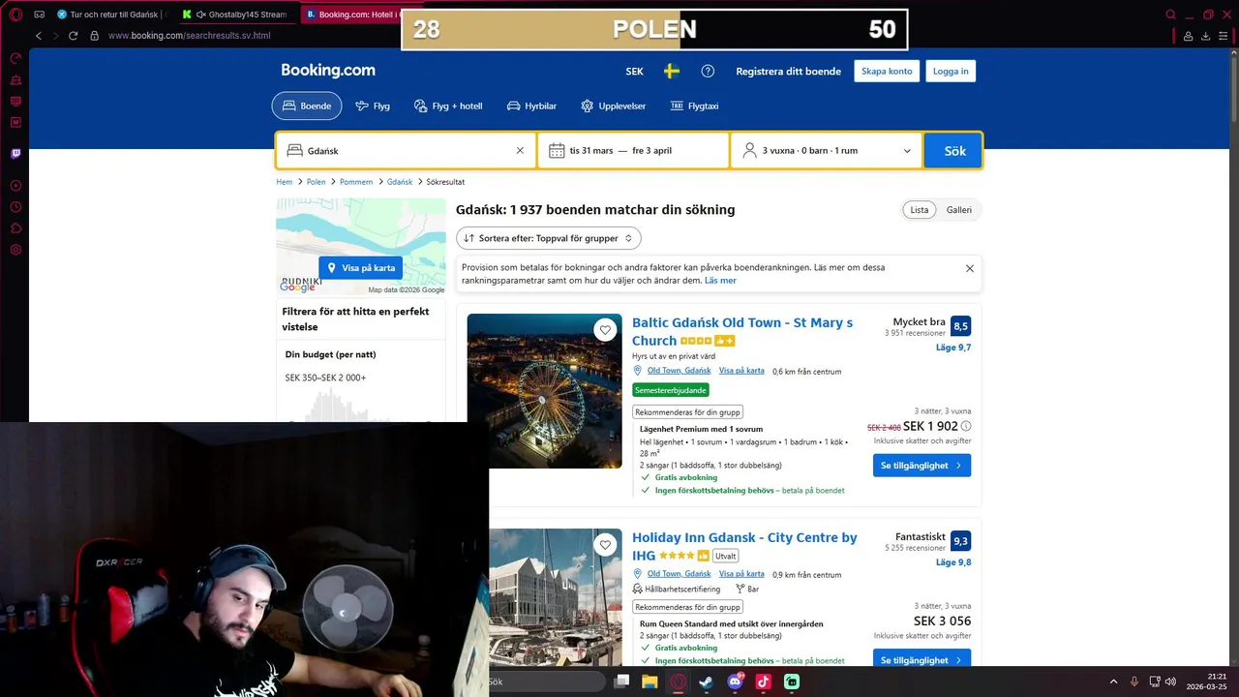The width and height of the screenshot is (1239, 697).
Task: Click the blue Sök search button
Action: pos(953,151)
